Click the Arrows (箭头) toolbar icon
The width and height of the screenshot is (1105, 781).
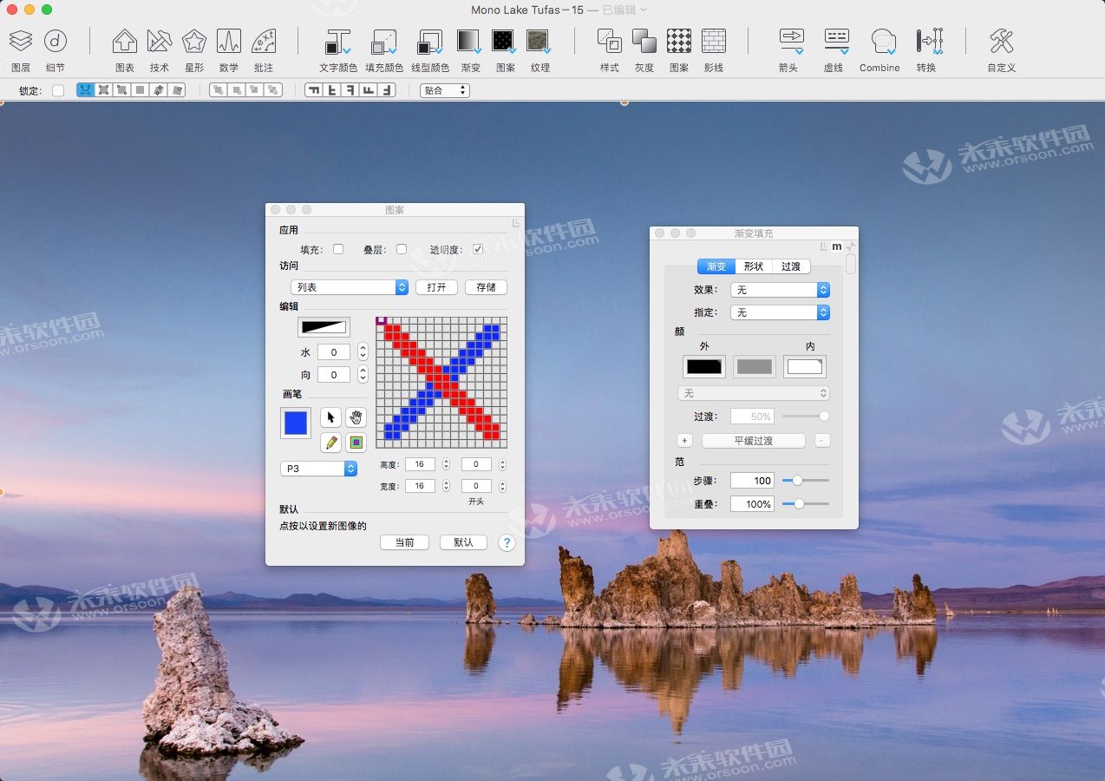pos(790,40)
